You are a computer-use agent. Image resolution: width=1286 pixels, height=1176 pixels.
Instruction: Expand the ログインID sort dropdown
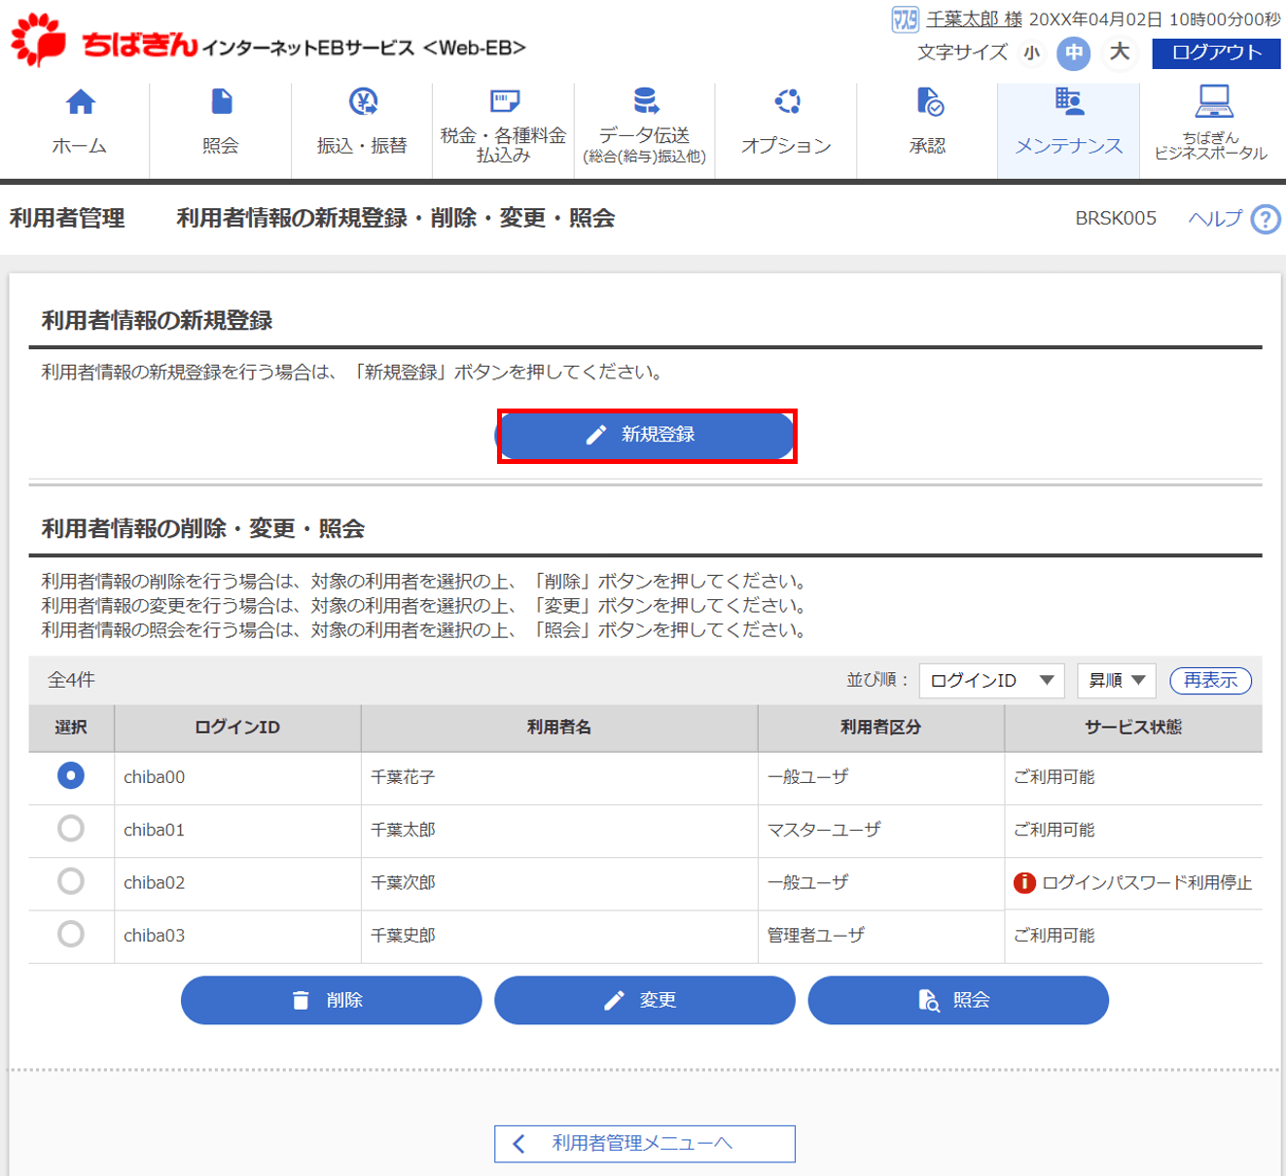[x=991, y=680]
